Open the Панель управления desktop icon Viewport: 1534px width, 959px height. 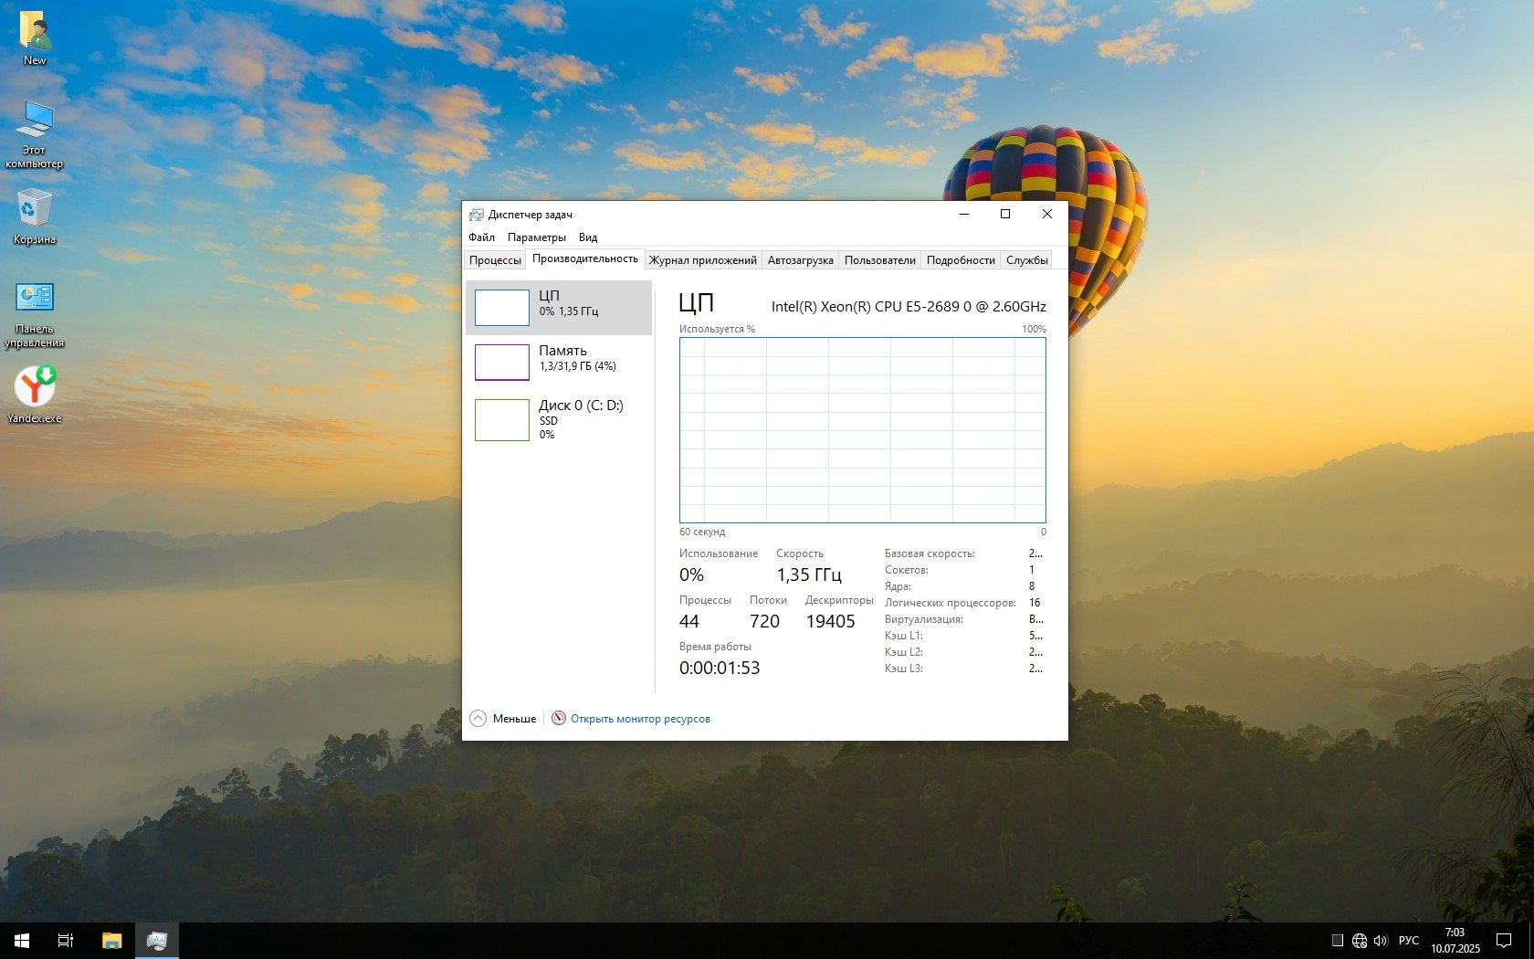click(35, 312)
